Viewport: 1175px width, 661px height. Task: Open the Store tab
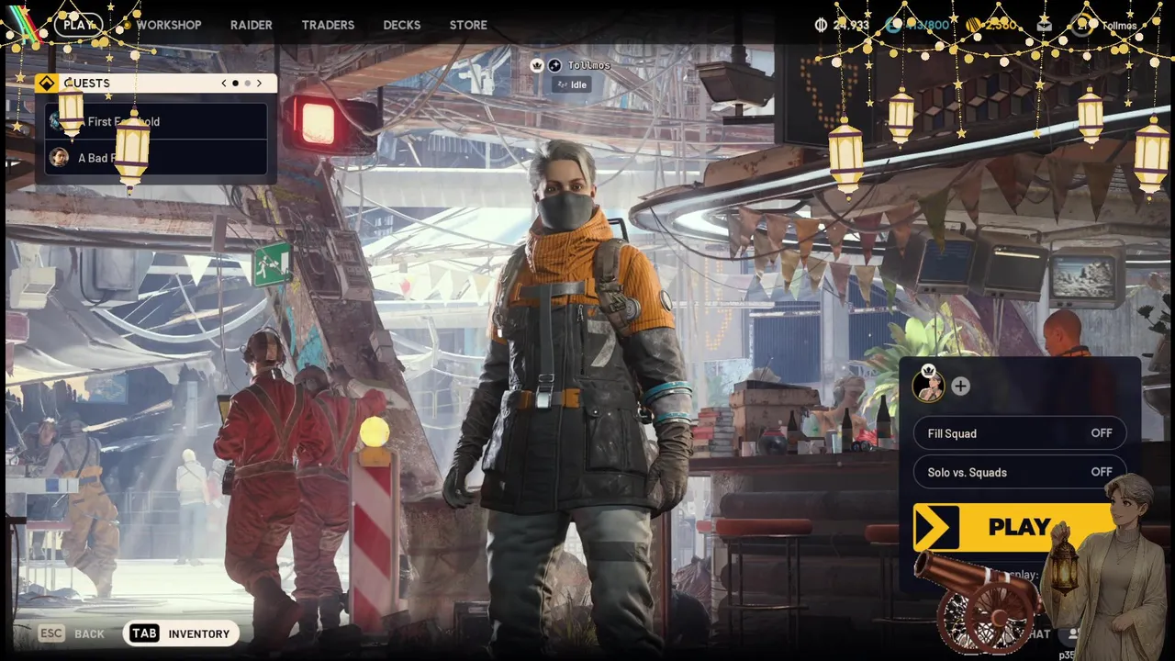(468, 25)
